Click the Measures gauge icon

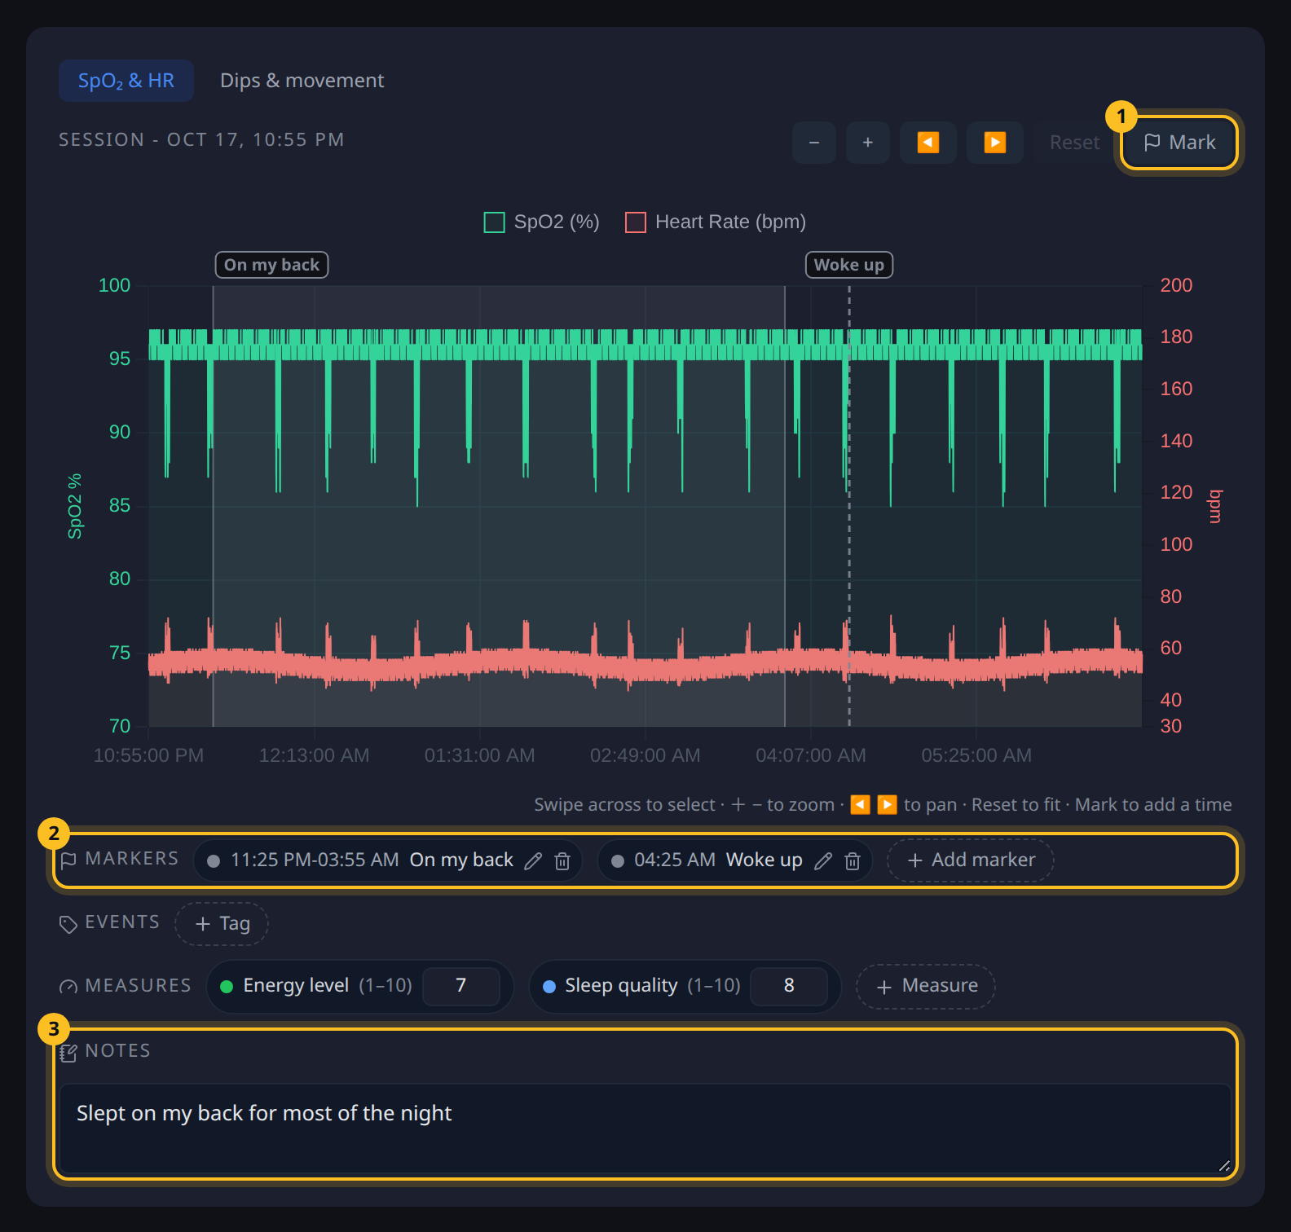tap(68, 987)
